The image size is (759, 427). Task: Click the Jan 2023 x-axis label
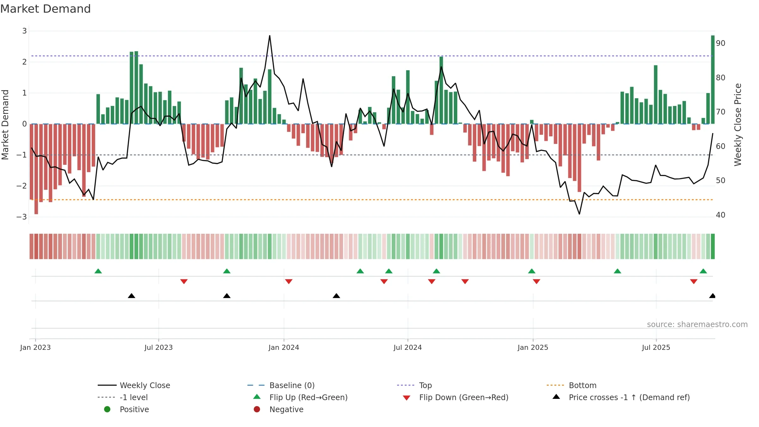tap(35, 347)
